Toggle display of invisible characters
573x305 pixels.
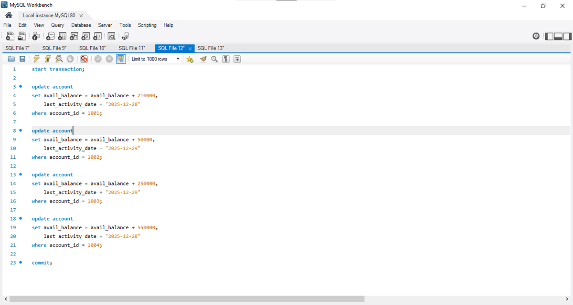(226, 59)
